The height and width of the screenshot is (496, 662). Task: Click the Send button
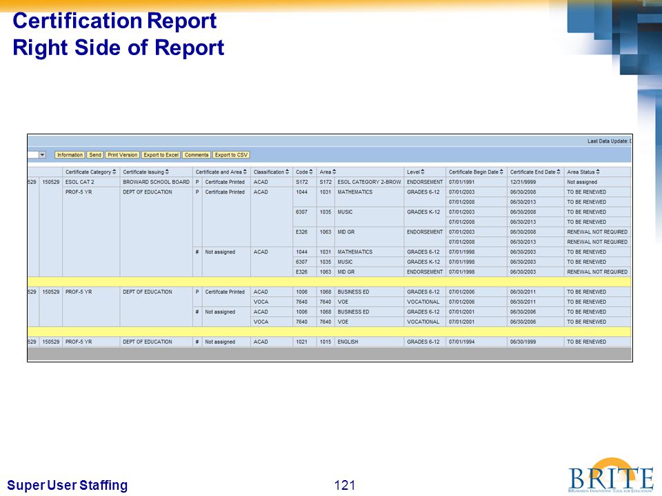coord(95,155)
